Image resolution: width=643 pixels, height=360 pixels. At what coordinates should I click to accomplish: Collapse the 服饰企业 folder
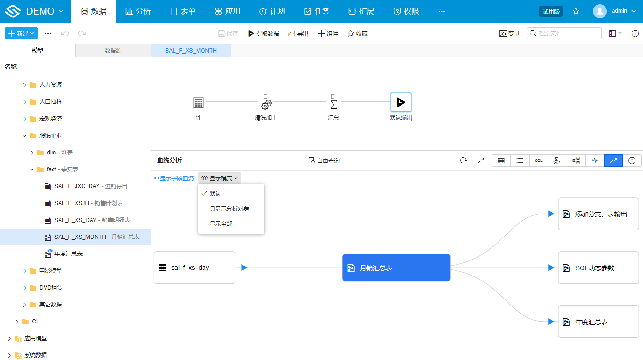pyautogui.click(x=25, y=136)
